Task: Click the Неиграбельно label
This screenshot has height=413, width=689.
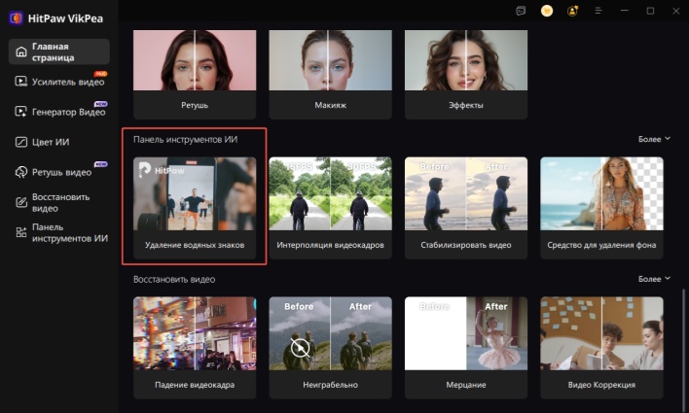Action: tap(330, 385)
